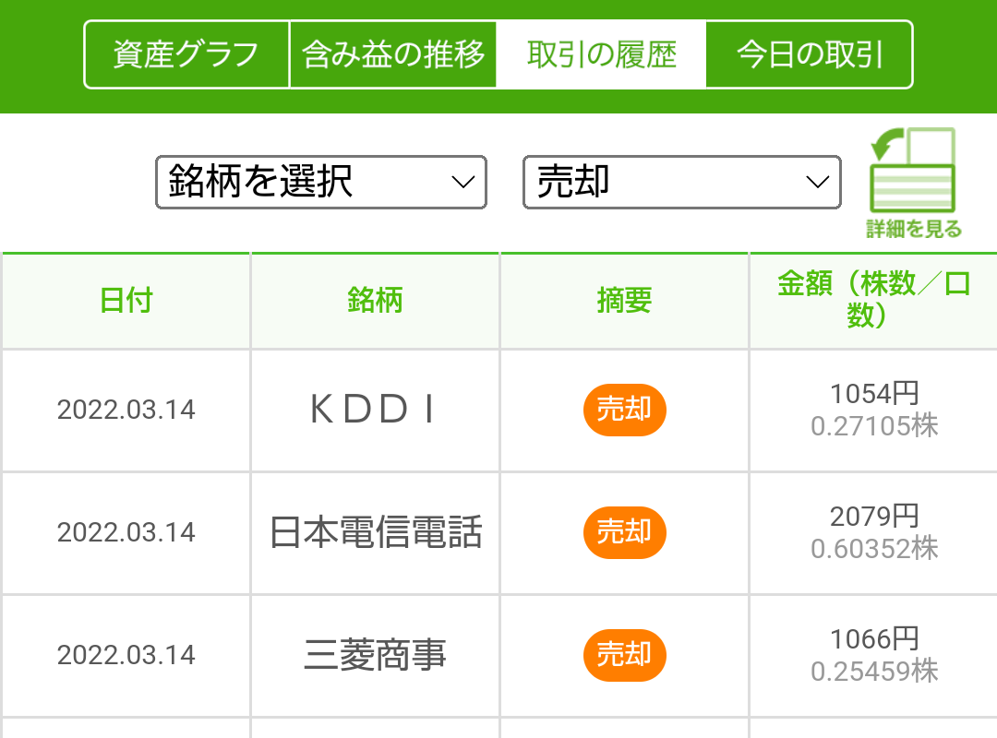This screenshot has height=738, width=997.
Task: Open the 含み益の推移 tab
Action: click(393, 54)
